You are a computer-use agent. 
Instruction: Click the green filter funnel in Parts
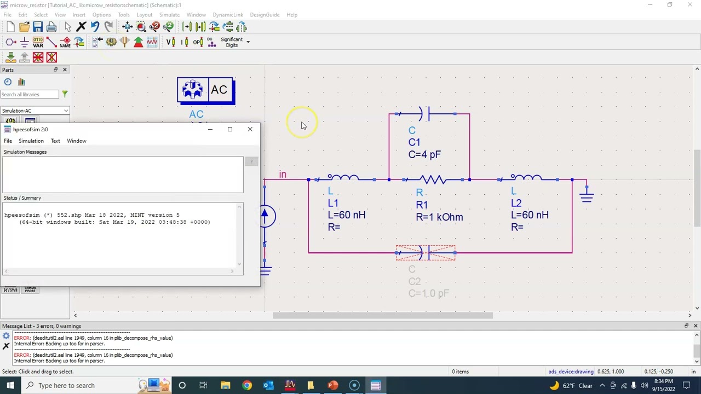[65, 94]
